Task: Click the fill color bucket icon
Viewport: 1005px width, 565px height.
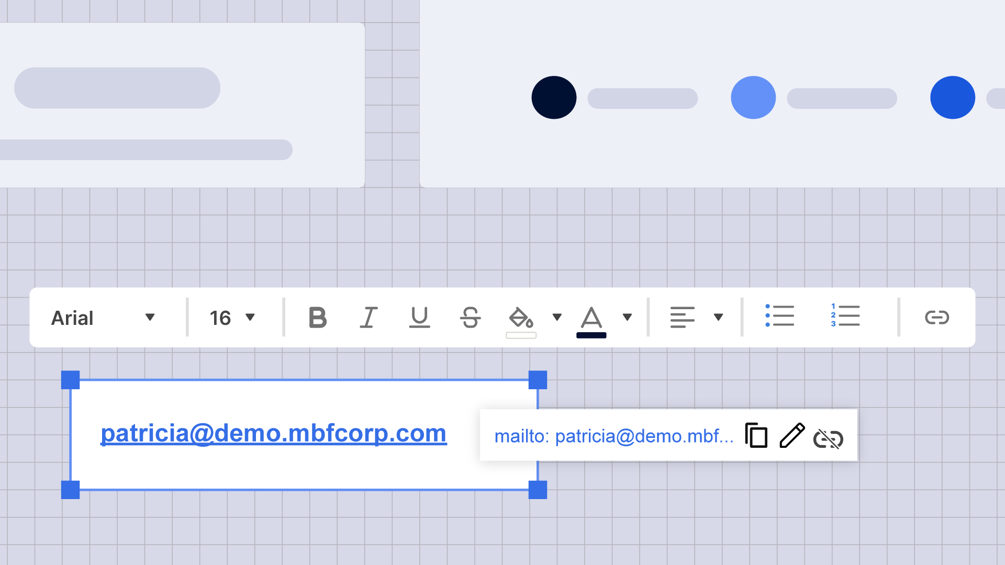Action: (521, 318)
